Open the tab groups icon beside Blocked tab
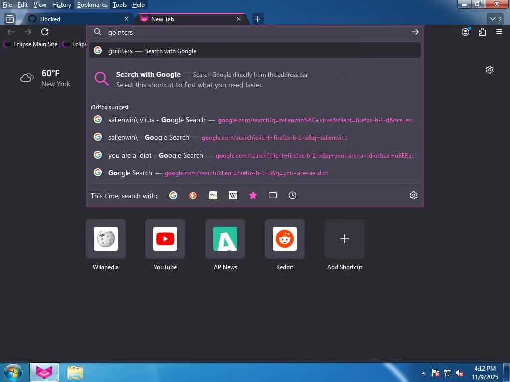This screenshot has width=510, height=382. pyautogui.click(x=10, y=19)
